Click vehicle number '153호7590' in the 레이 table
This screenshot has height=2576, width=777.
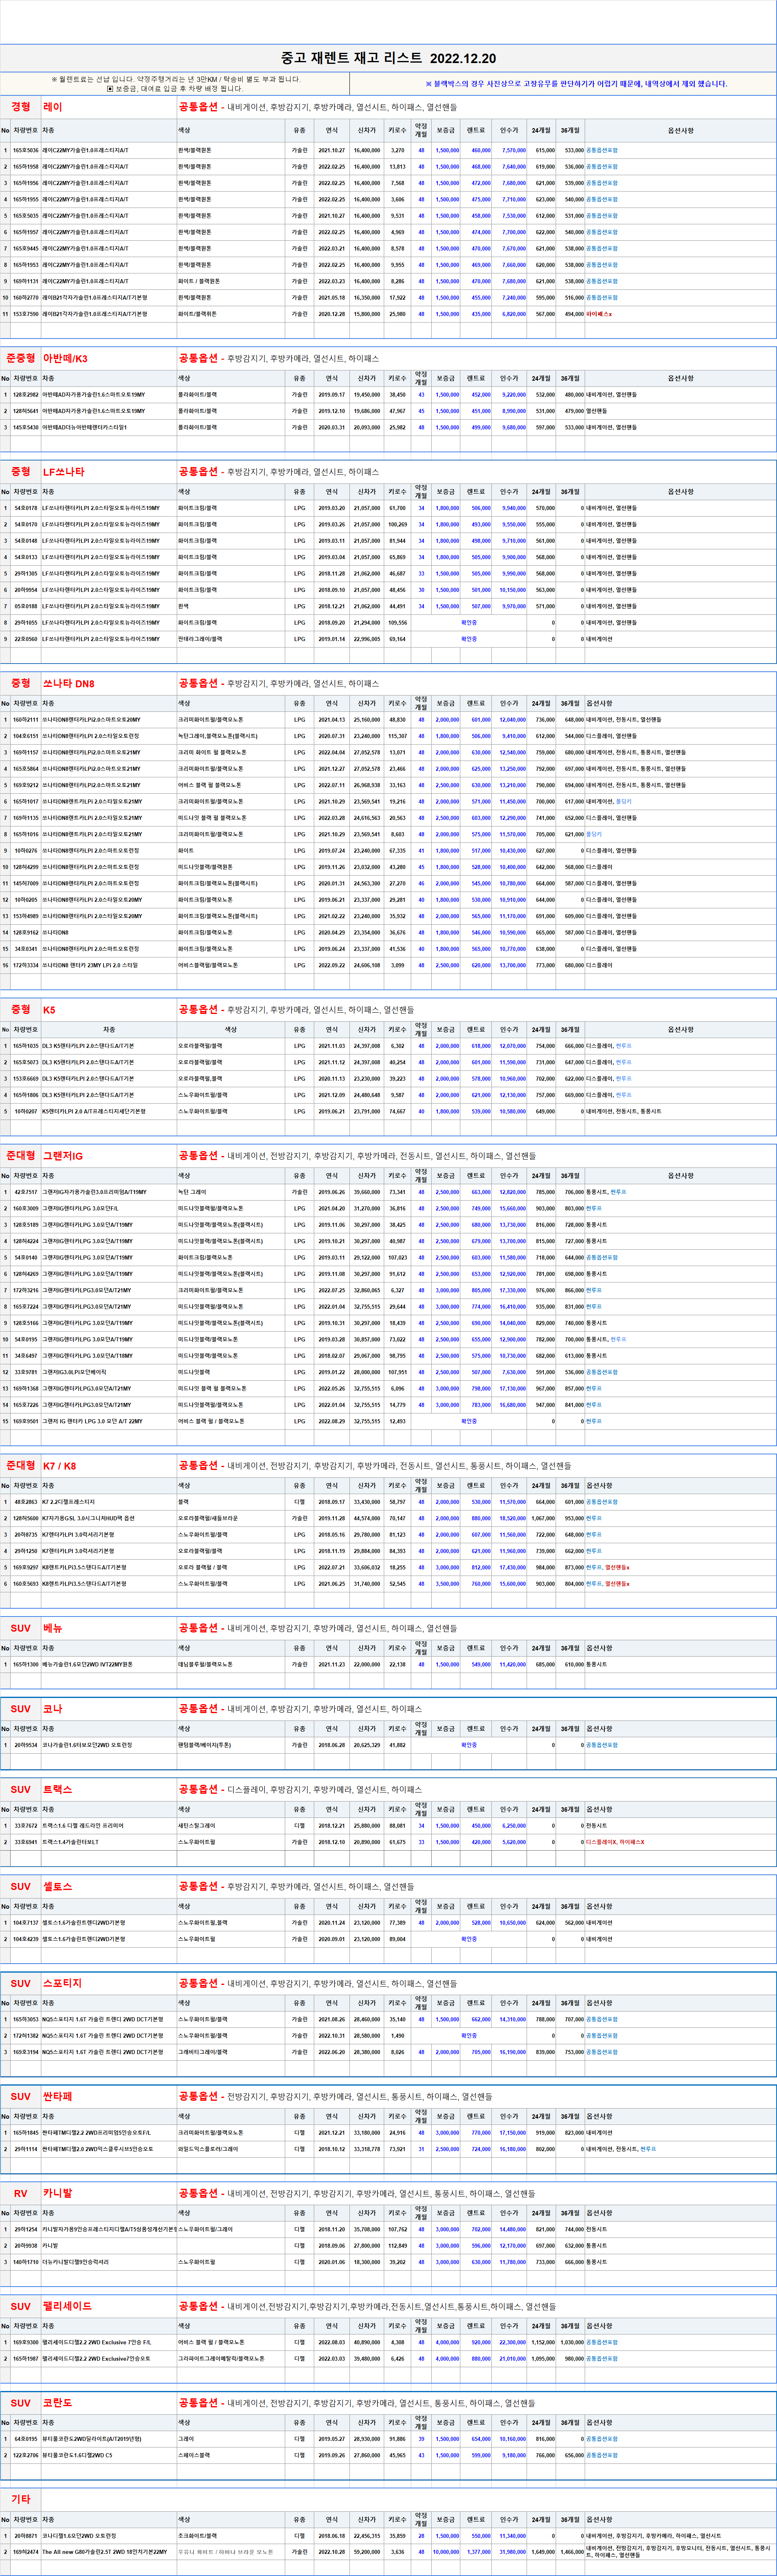point(26,314)
